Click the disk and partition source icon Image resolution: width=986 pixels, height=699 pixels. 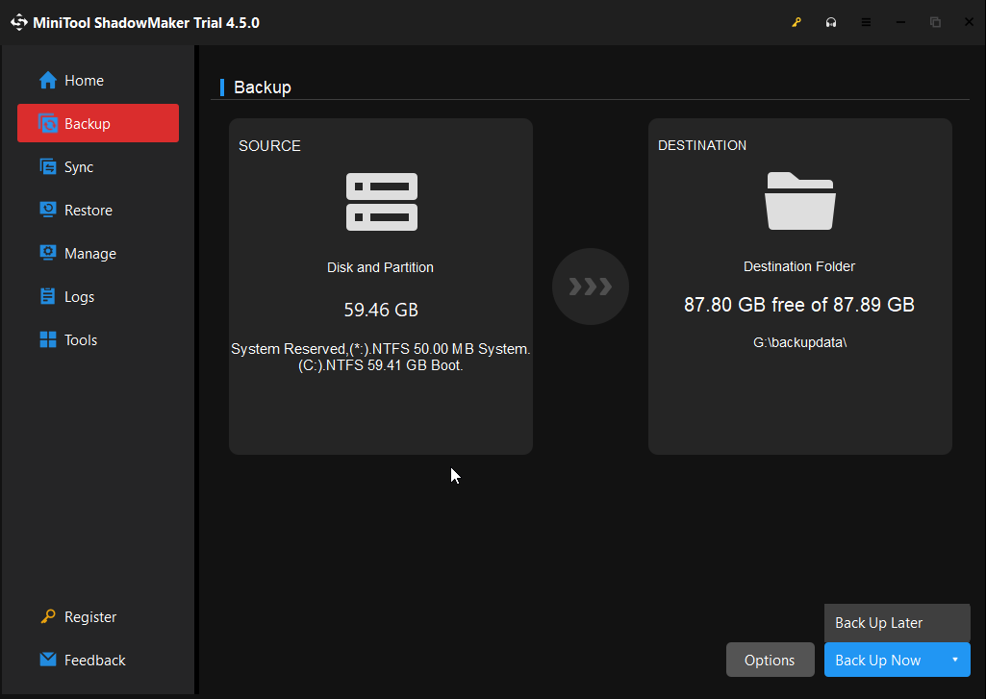click(x=382, y=202)
